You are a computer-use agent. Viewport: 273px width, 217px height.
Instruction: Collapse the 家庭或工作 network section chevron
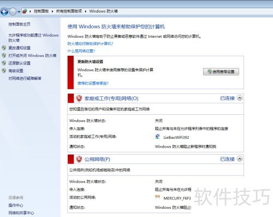pos(240,98)
